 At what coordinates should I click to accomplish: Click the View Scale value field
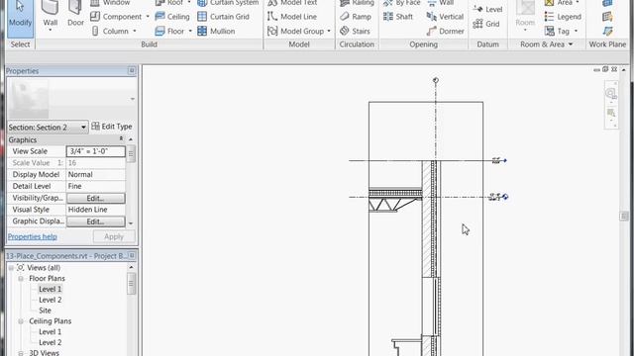coord(95,151)
